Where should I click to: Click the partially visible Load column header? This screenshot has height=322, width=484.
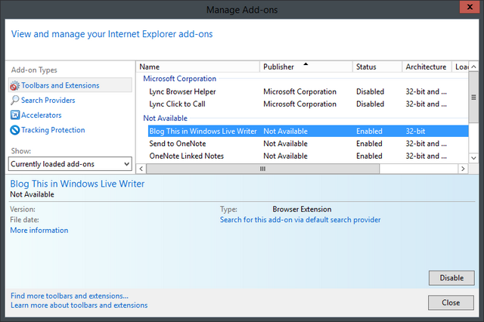[x=461, y=67]
